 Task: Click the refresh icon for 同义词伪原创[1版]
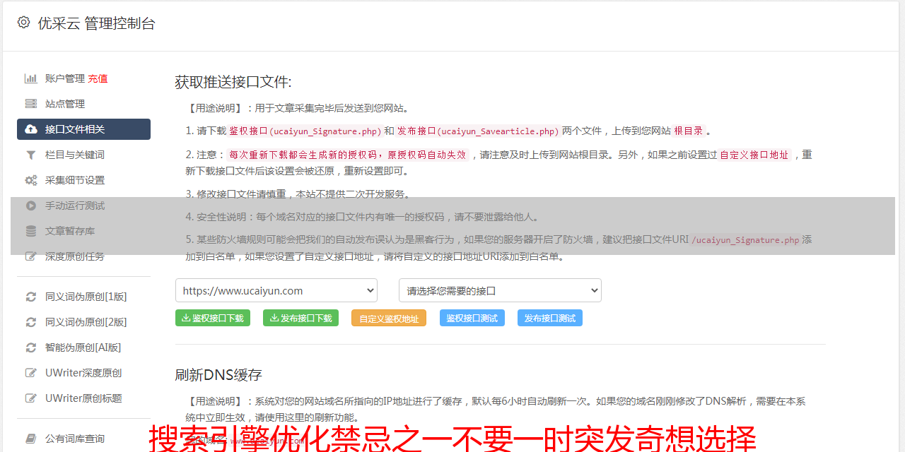pyautogui.click(x=31, y=297)
